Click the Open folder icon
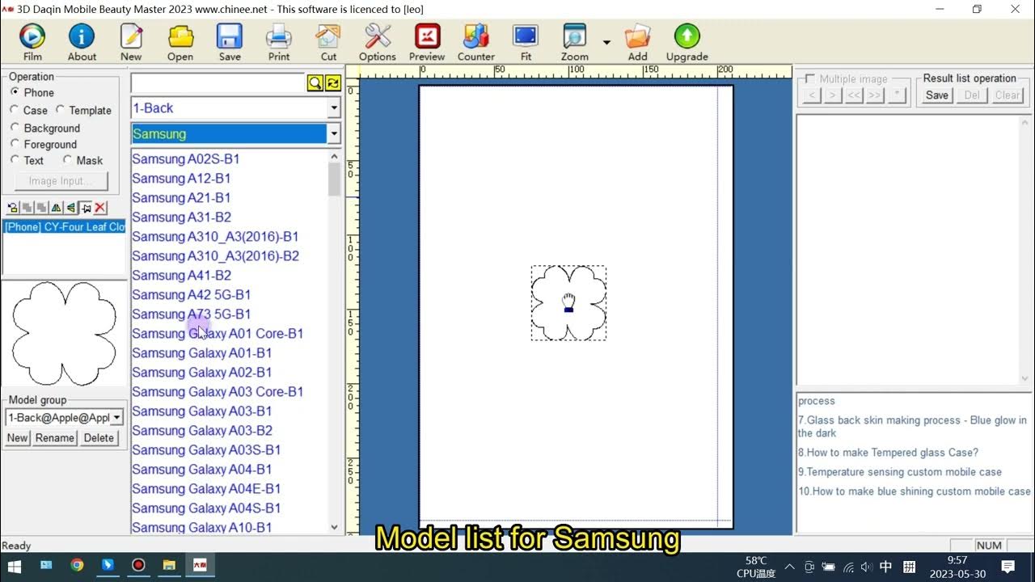The image size is (1035, 582). pyautogui.click(x=180, y=36)
